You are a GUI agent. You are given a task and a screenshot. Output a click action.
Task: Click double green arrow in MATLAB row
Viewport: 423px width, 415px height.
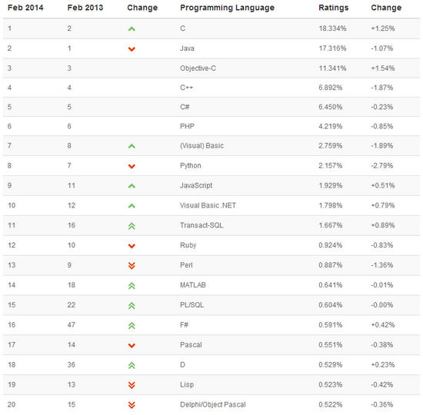point(132,286)
